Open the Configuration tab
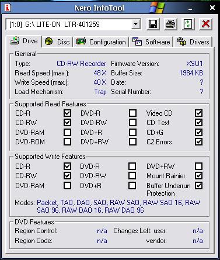The width and height of the screenshot is (220, 260). point(101,41)
